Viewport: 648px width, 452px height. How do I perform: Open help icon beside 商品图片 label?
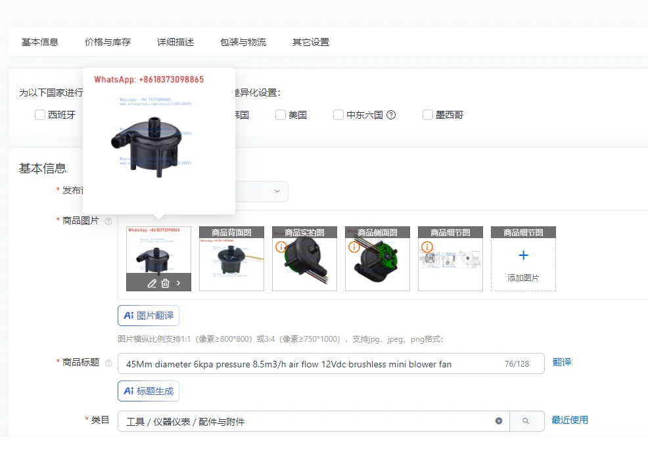108,221
